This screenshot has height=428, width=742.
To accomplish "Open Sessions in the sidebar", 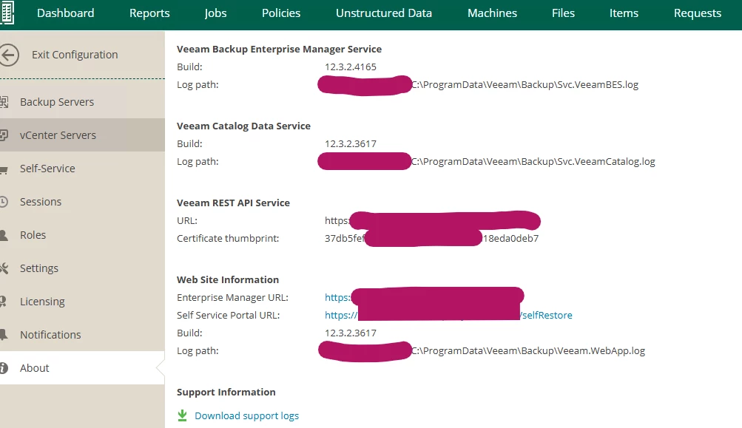I will point(82,202).
